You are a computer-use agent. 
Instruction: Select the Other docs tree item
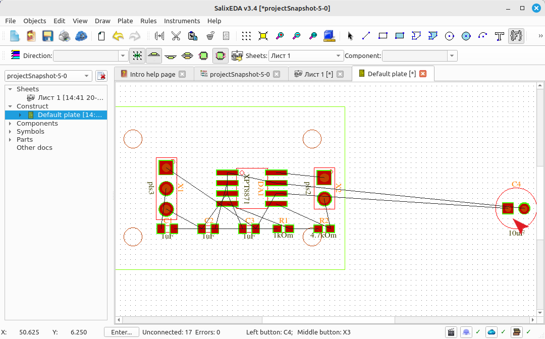(34, 148)
